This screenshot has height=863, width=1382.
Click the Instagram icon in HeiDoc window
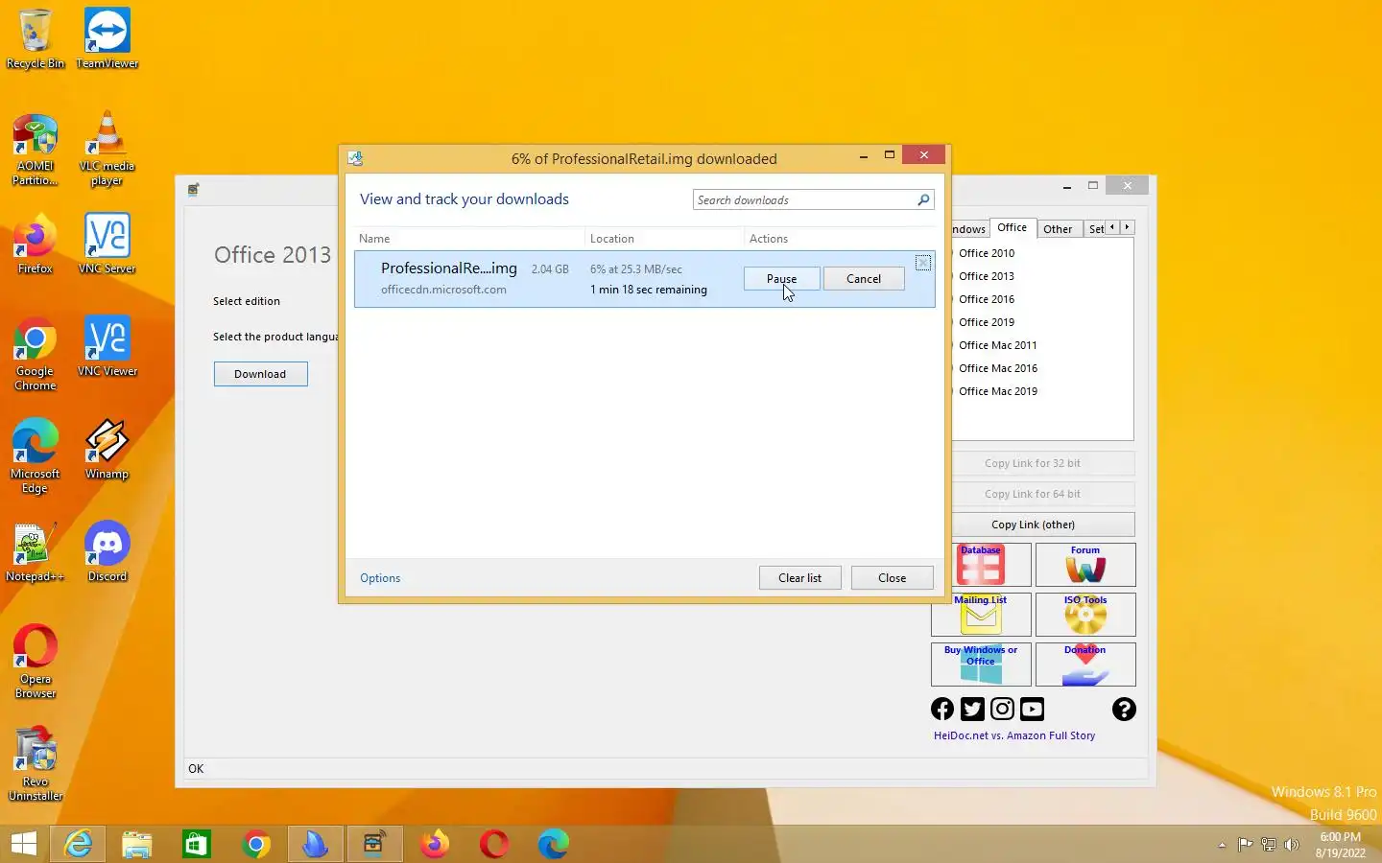(1002, 709)
